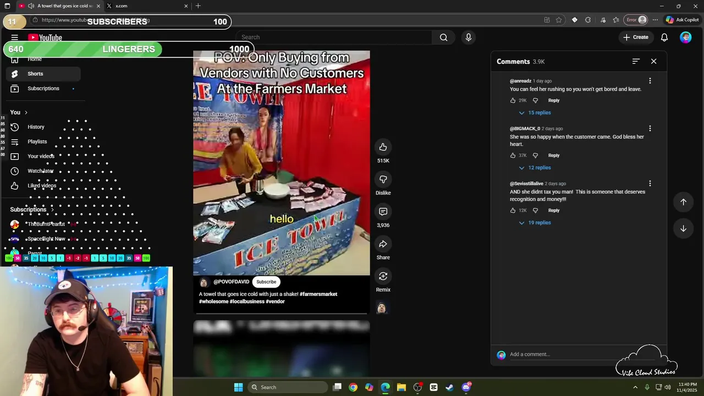Viewport: 704px width, 396px height.
Task: Open the Edge profile Error button
Action: click(x=636, y=20)
